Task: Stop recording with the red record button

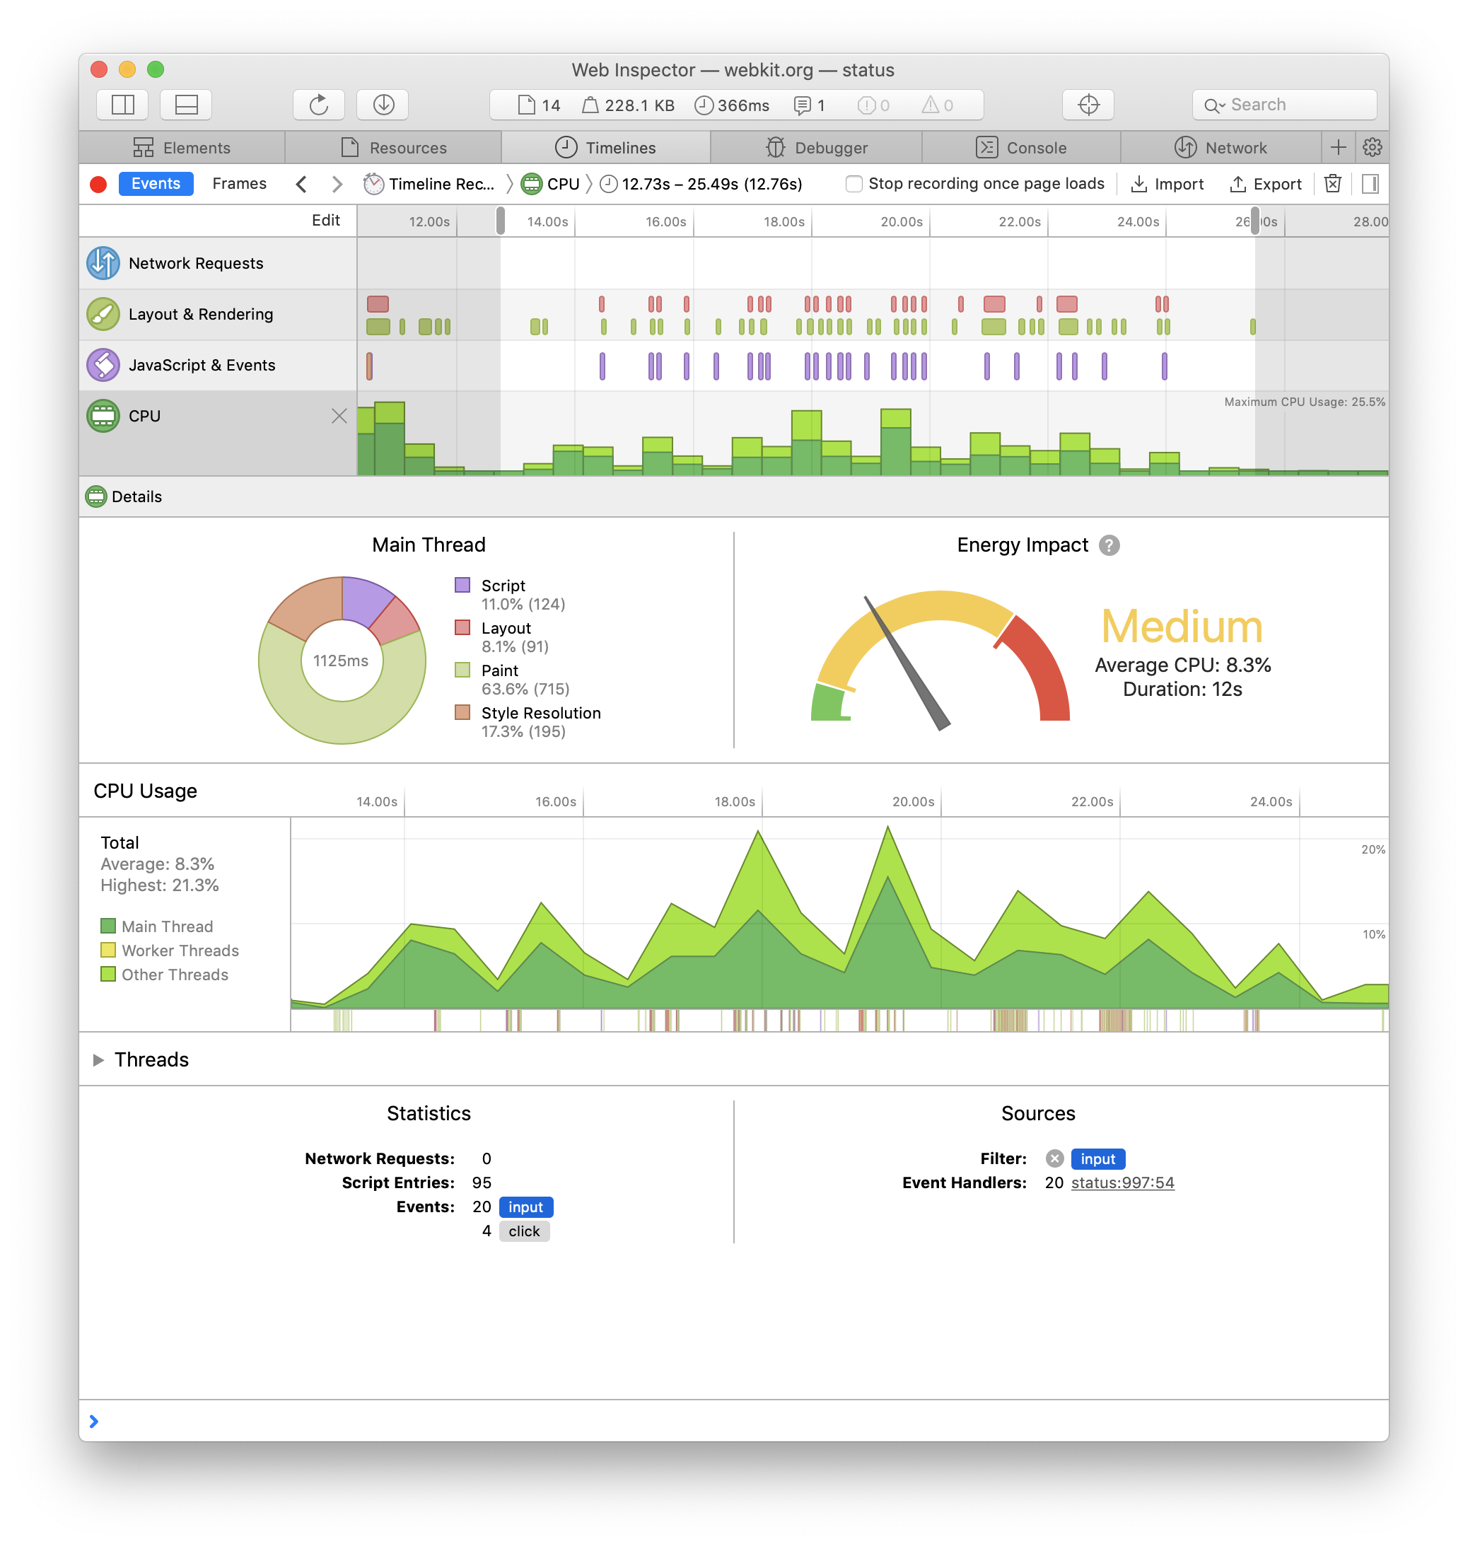Action: point(98,184)
